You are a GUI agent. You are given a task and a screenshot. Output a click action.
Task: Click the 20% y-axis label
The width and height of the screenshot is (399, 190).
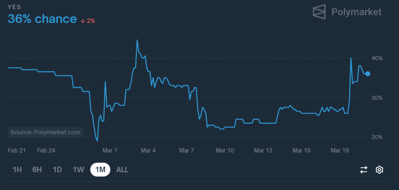click(x=377, y=137)
